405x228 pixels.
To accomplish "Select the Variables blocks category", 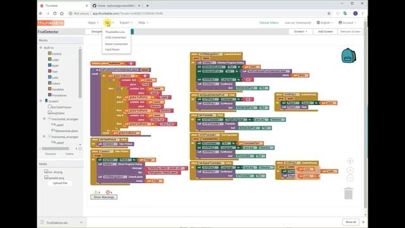I will tap(56, 89).
